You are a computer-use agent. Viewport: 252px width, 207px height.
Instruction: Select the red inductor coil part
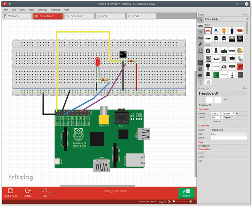240,31
